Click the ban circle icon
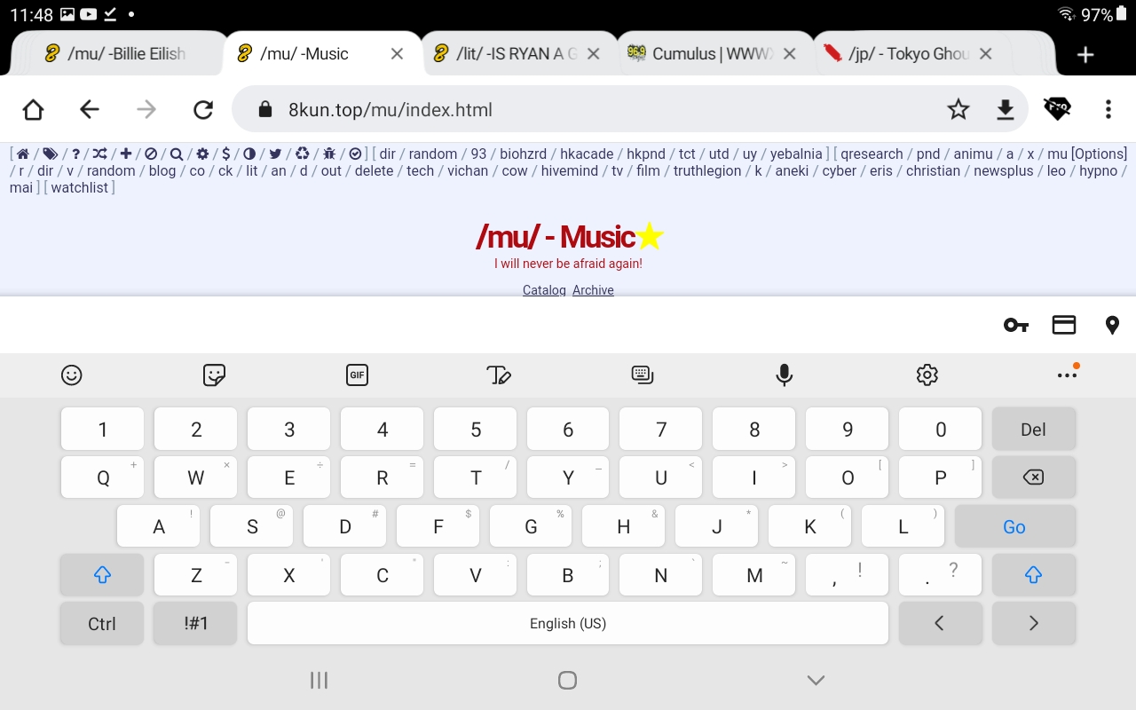The image size is (1136, 710). click(x=151, y=154)
